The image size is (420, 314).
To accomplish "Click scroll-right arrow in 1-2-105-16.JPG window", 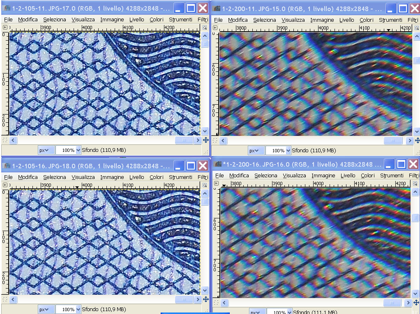I will coord(197,299).
